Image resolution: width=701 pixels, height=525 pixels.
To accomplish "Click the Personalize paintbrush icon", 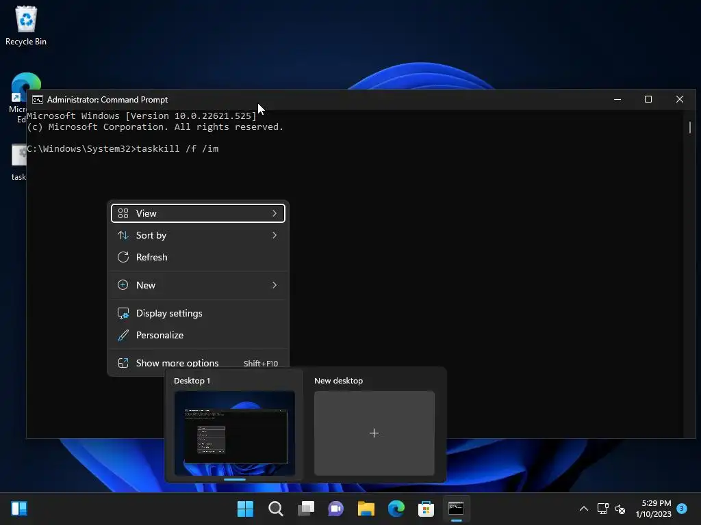I will point(123,335).
